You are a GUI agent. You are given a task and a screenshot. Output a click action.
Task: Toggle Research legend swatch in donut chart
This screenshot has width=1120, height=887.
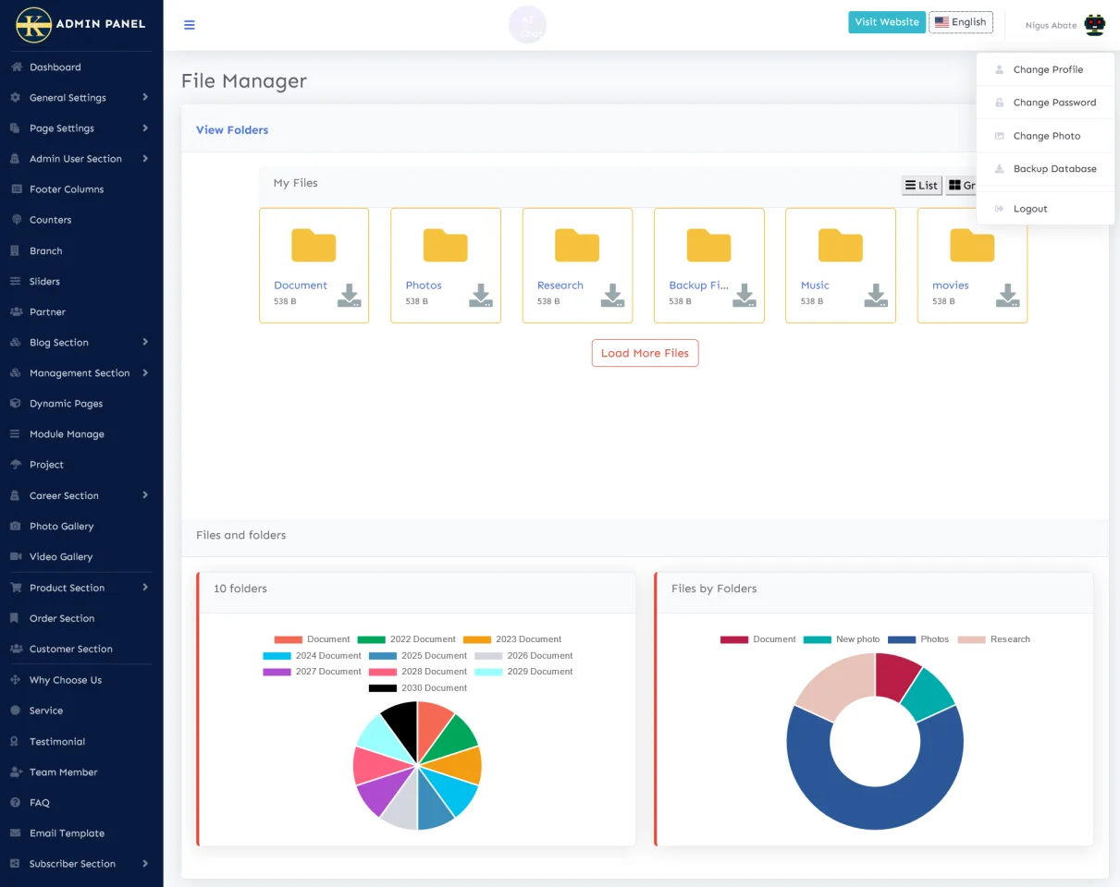click(x=971, y=639)
